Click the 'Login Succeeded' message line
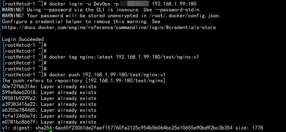 pyautogui.click(x=23, y=39)
